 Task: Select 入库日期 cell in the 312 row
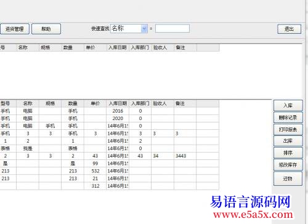(x=118, y=186)
